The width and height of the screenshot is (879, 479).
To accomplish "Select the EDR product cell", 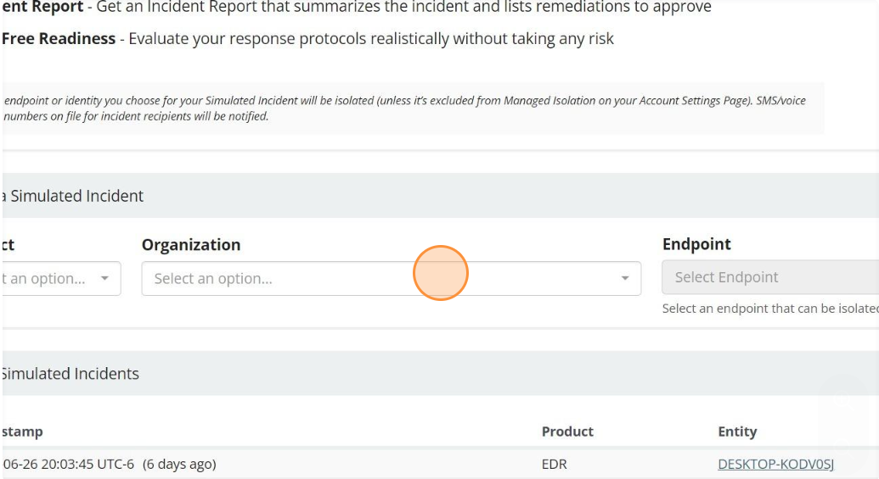I will coord(553,464).
